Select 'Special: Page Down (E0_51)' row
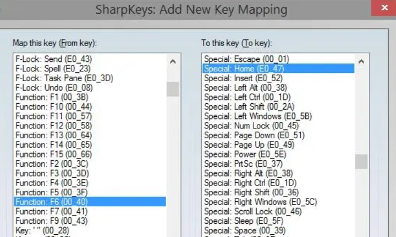Image resolution: width=396 pixels, height=237 pixels. pos(278,136)
